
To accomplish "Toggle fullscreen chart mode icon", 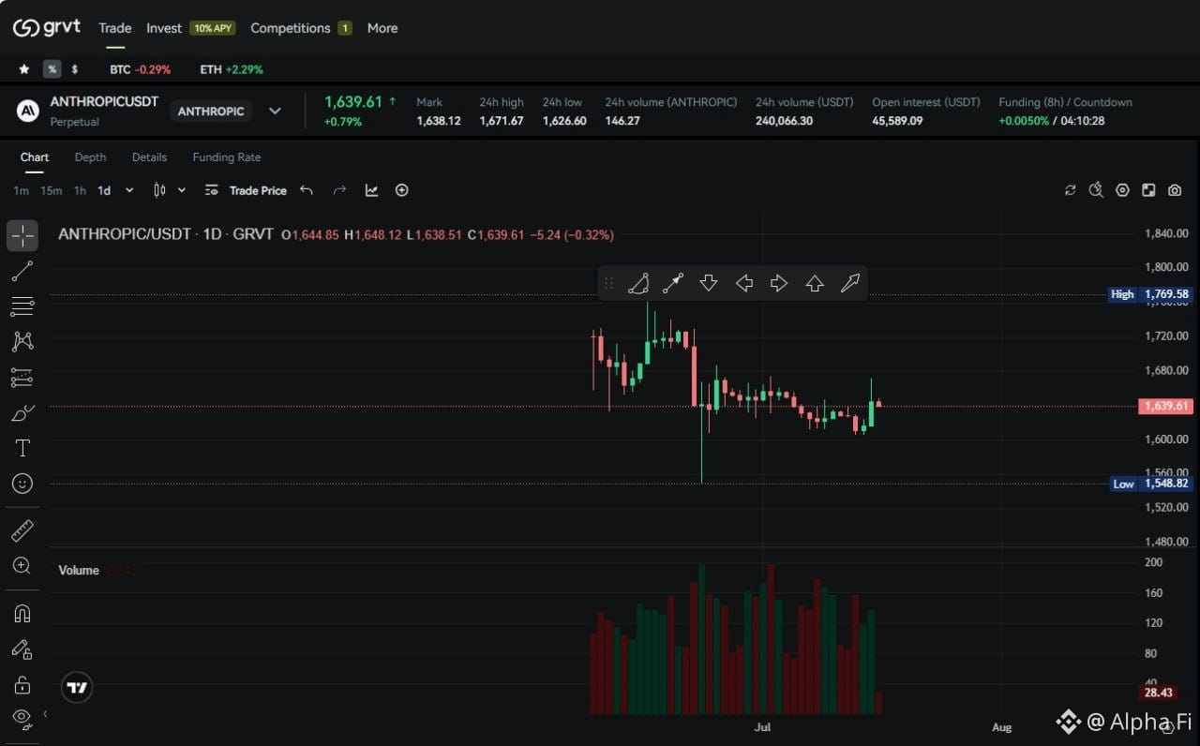I will [1148, 190].
